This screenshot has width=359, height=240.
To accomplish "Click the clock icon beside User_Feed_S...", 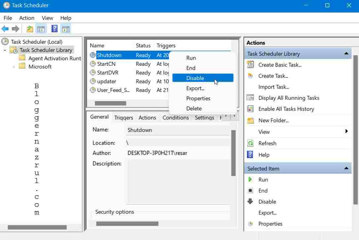I will point(93,90).
